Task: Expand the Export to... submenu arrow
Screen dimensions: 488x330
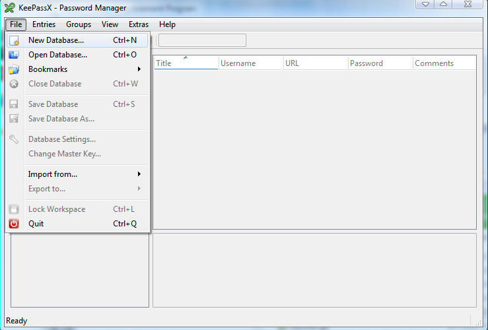Action: (139, 189)
